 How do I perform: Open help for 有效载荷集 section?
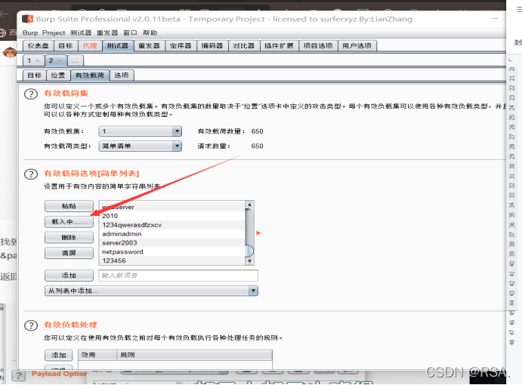click(x=31, y=94)
